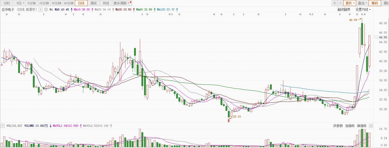The width and height of the screenshot is (389, 148).
Task: Expand the 复权 dropdown
Action: tap(350, 3)
